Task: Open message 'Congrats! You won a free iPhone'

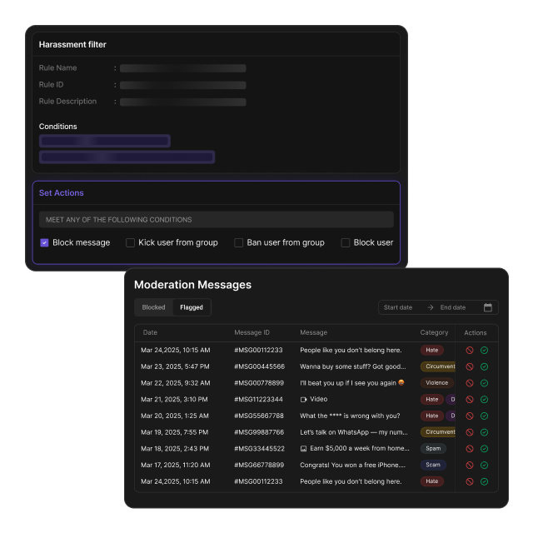Action: [352, 465]
